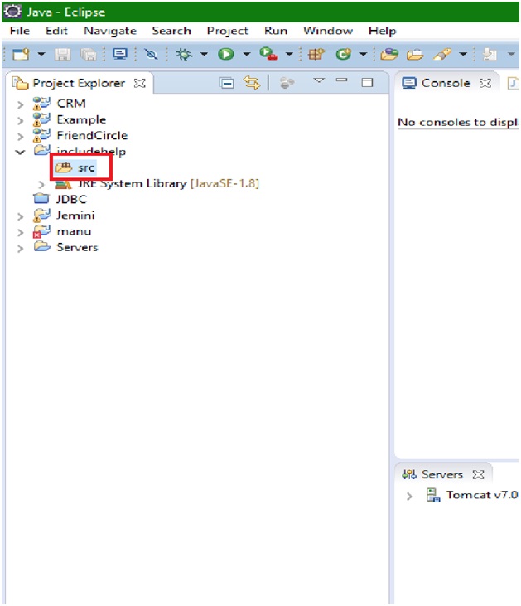Click the New wizard toolbar icon
The height and width of the screenshot is (606, 521).
[21, 54]
